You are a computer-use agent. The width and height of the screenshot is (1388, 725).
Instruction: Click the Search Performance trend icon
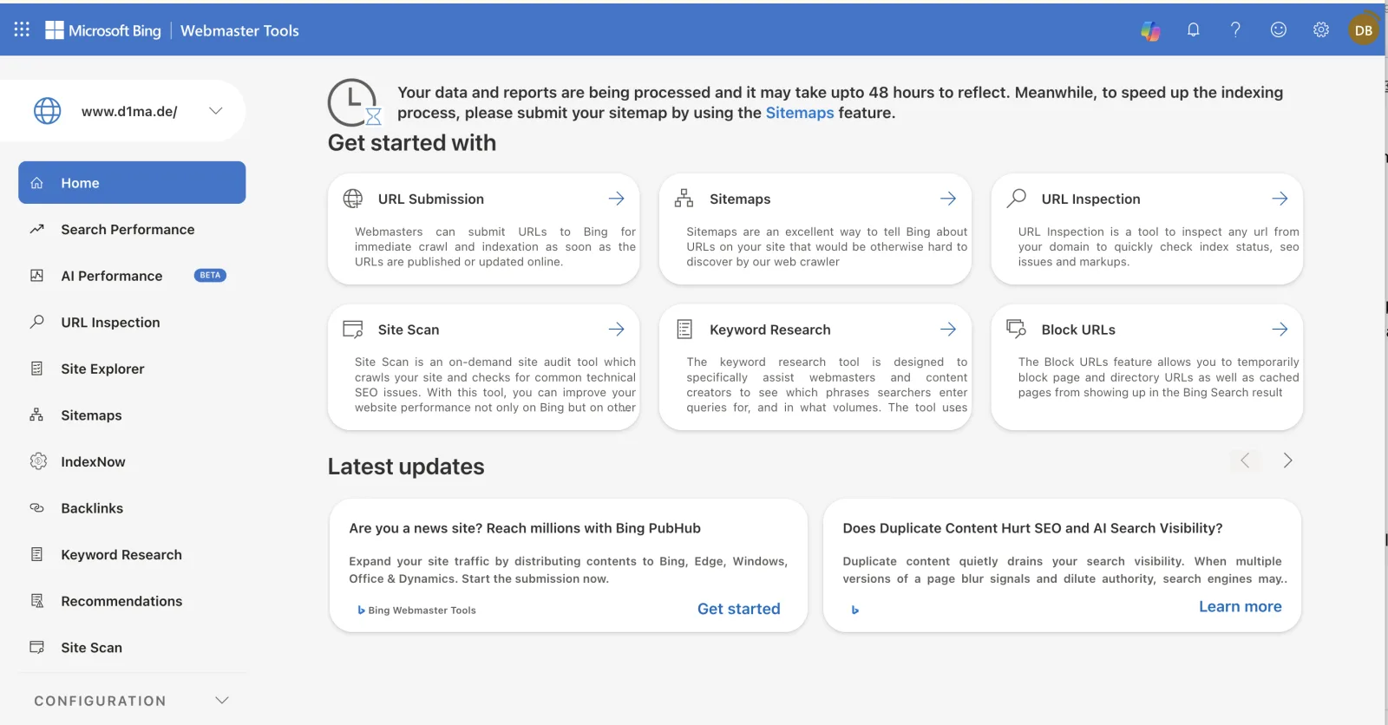(x=37, y=229)
